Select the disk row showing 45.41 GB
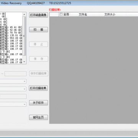This screenshot has width=138, height=138. 11,27
